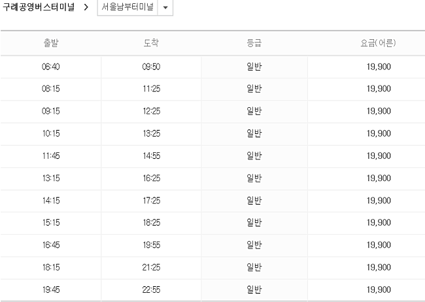The width and height of the screenshot is (425, 302).
Task: Select the 14:15 departure time
Action: point(51,201)
